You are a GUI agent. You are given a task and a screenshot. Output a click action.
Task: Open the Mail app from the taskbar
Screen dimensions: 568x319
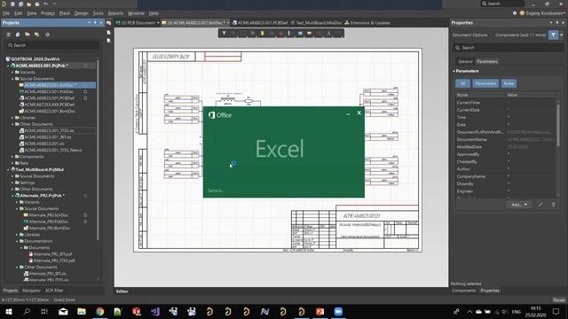tap(63, 311)
